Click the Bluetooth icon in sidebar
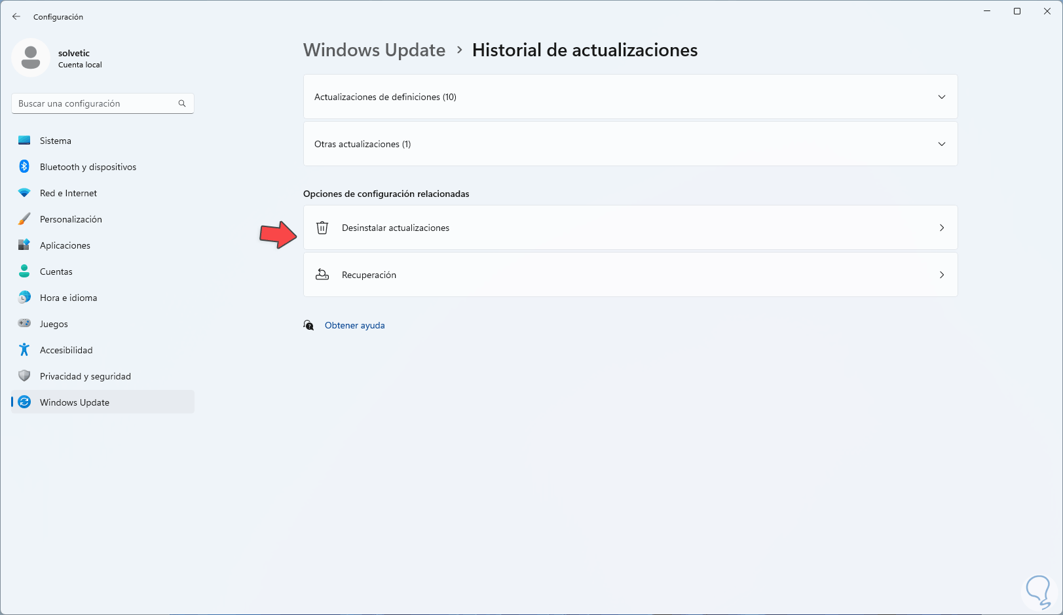The height and width of the screenshot is (615, 1063). (x=24, y=167)
